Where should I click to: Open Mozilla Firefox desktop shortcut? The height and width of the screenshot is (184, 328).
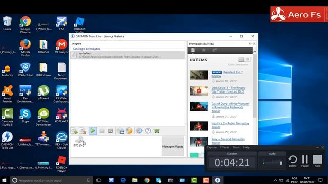[x=25, y=48]
